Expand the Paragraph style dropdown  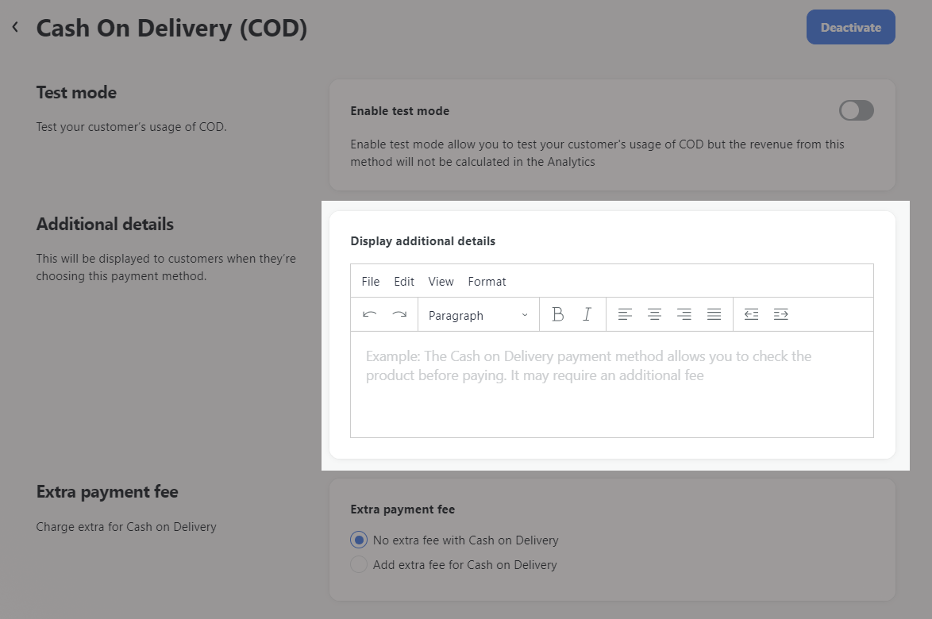479,315
